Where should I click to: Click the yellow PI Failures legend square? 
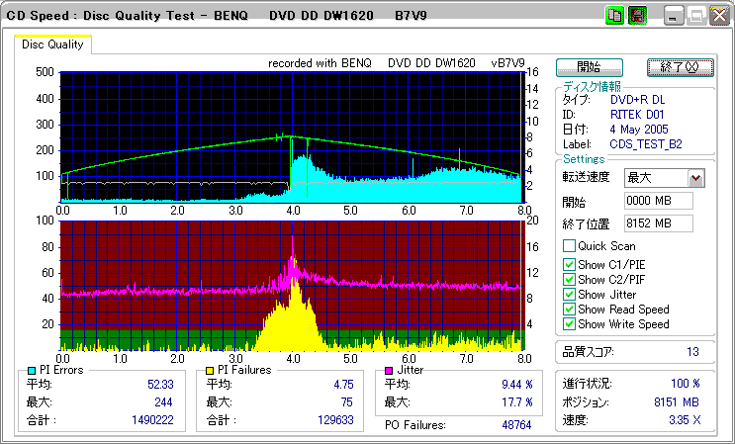(x=211, y=370)
